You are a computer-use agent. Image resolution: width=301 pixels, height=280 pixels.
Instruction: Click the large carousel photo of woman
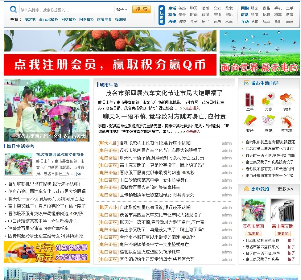(x=47, y=110)
